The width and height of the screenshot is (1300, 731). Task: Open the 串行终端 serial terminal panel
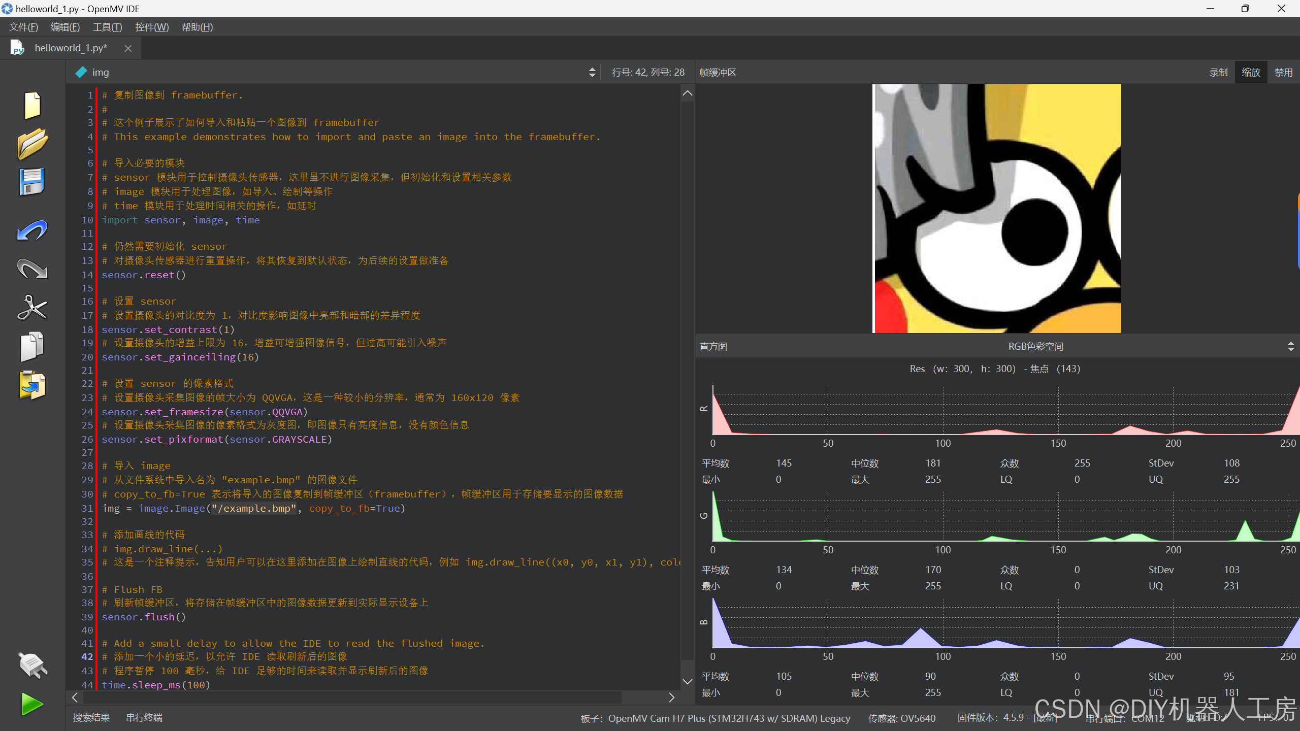click(144, 717)
